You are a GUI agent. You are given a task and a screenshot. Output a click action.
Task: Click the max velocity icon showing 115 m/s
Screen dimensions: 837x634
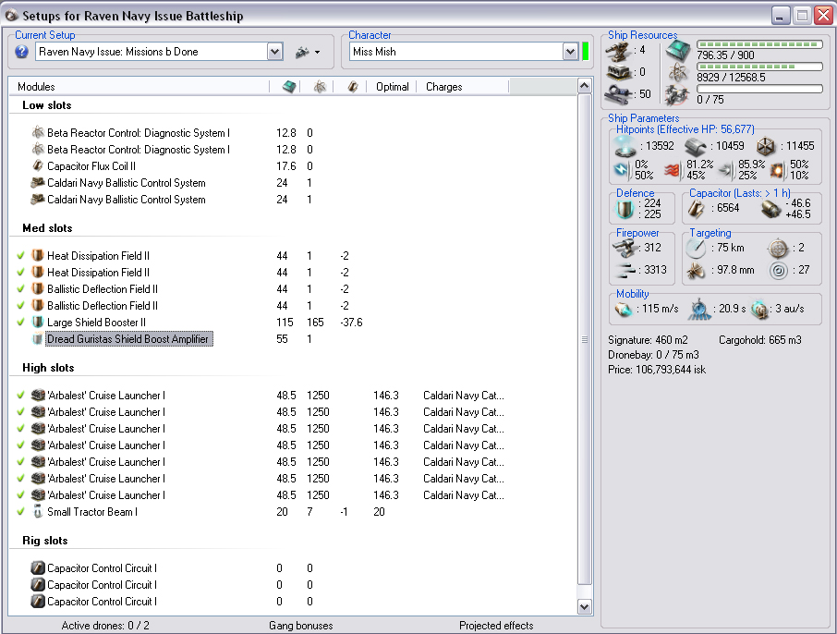click(x=623, y=309)
